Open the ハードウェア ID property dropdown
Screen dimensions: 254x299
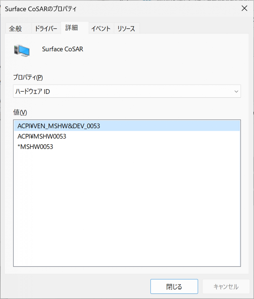tap(127, 91)
